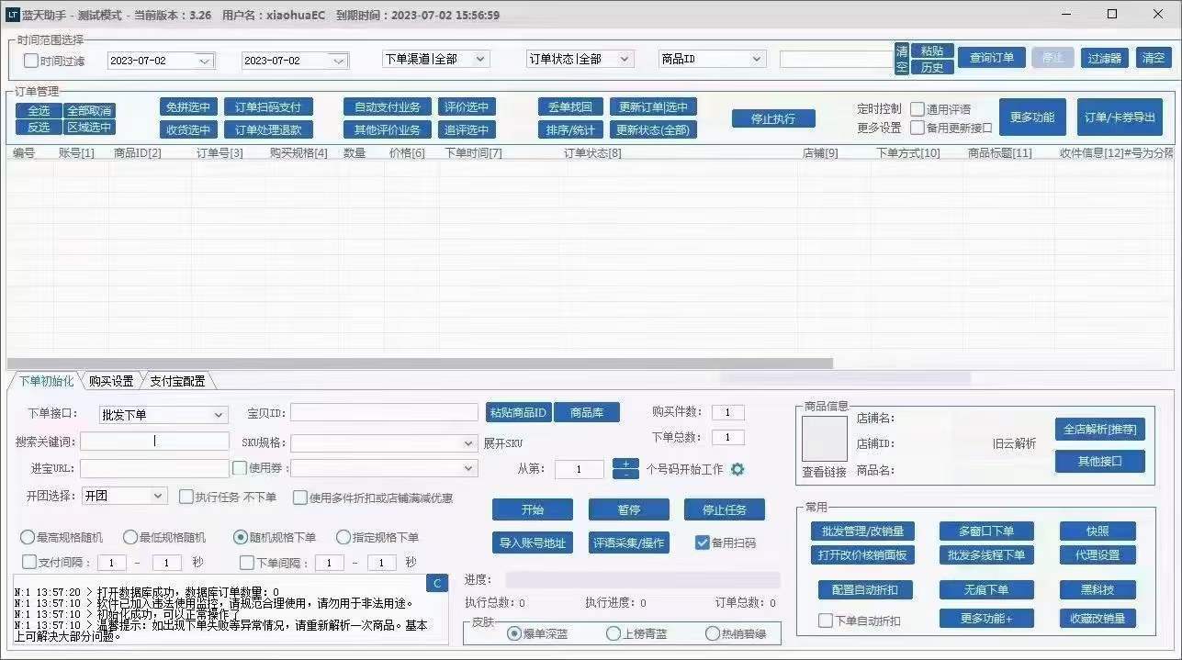Viewport: 1182px width, 660px height.
Task: Toggle the 使用券 checkbox
Action: 240,468
